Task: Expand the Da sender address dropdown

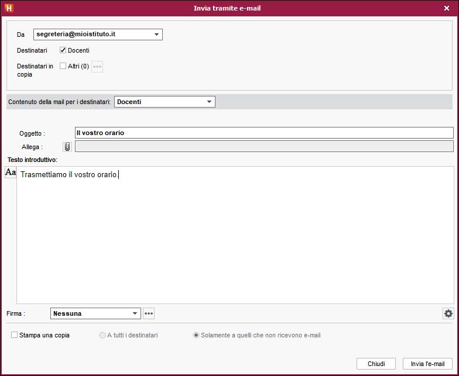Action: pyautogui.click(x=156, y=35)
